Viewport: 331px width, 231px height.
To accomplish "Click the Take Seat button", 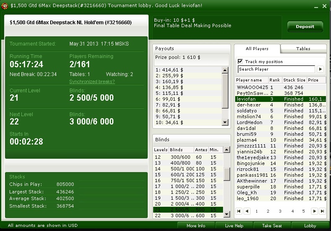I will (272, 226).
